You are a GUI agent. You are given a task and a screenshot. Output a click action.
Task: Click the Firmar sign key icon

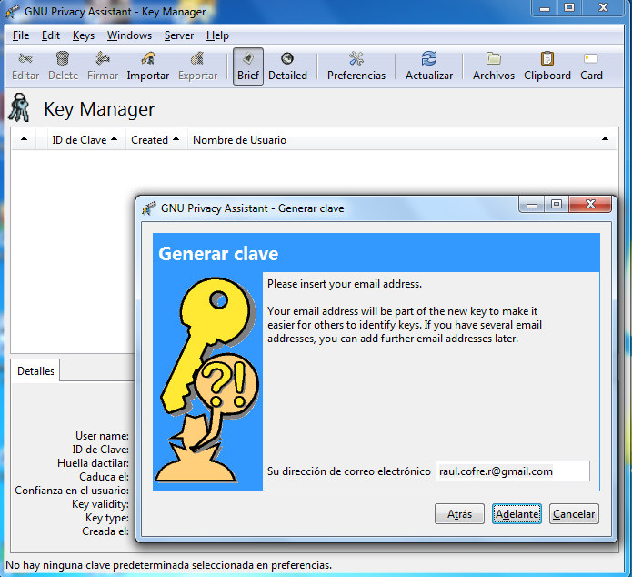tap(103, 66)
